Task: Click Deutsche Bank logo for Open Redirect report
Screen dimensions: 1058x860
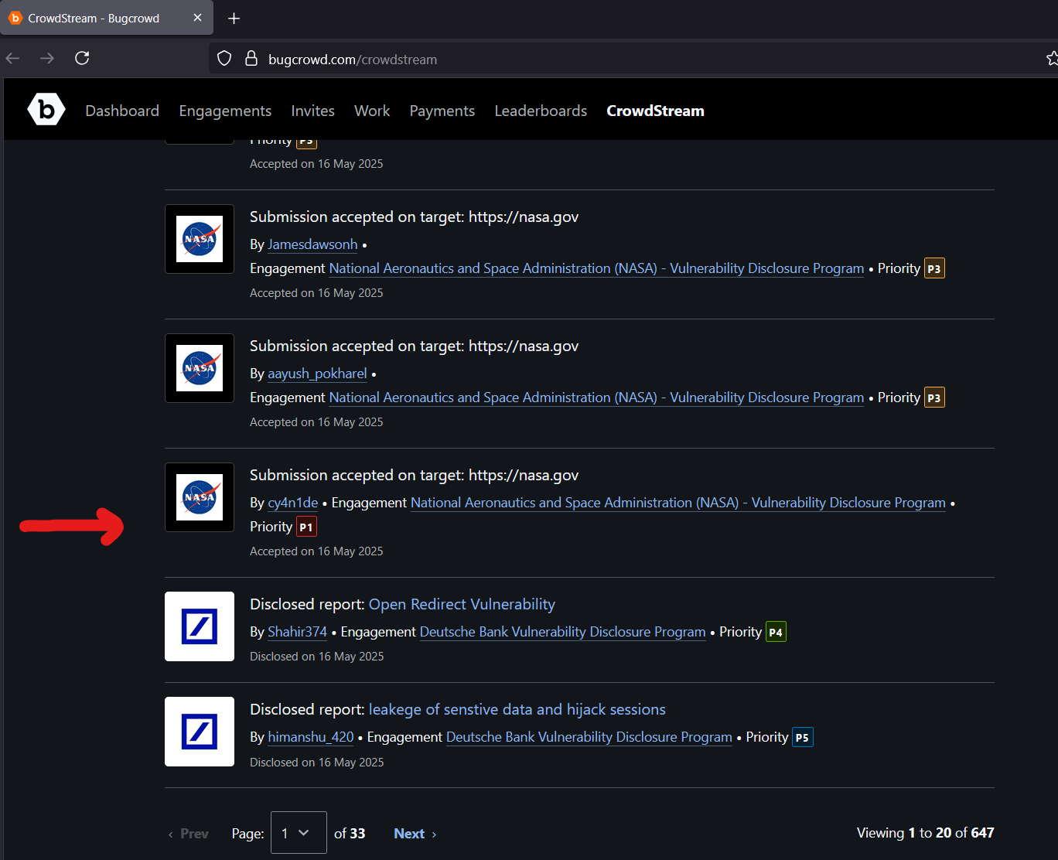Action: click(200, 626)
